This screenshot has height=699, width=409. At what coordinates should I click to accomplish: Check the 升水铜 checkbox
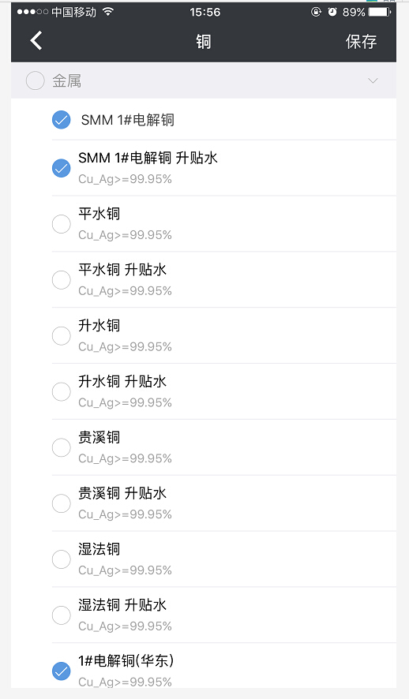click(61, 335)
